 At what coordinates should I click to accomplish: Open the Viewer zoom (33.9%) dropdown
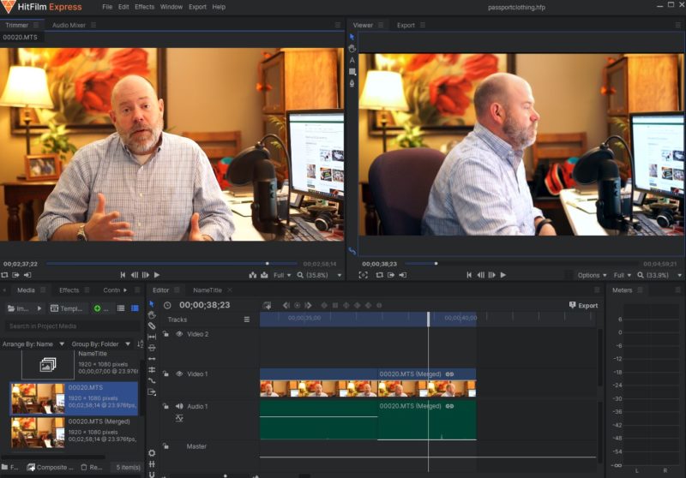tap(659, 275)
